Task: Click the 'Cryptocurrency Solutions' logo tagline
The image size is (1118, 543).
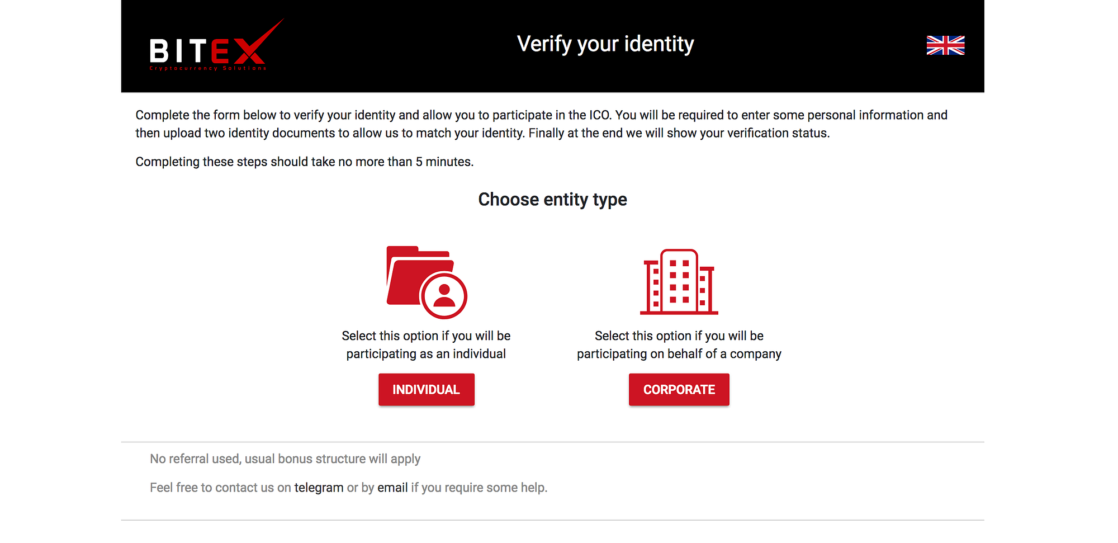Action: coord(208,69)
